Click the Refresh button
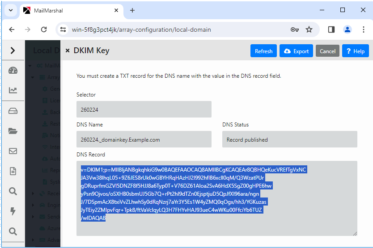Viewport: 373px width, 248px height. pyautogui.click(x=263, y=51)
